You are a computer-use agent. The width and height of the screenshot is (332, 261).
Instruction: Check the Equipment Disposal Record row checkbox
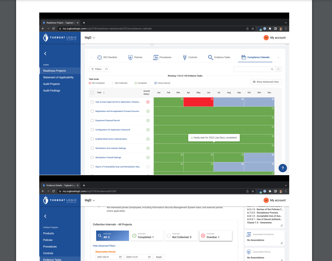pos(92,120)
